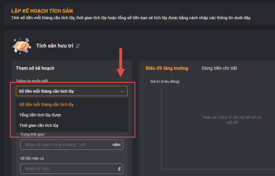Viewport: 275px width, 176px height.
Task: Click the 'đ' currency suffix icon
Action: click(x=119, y=169)
